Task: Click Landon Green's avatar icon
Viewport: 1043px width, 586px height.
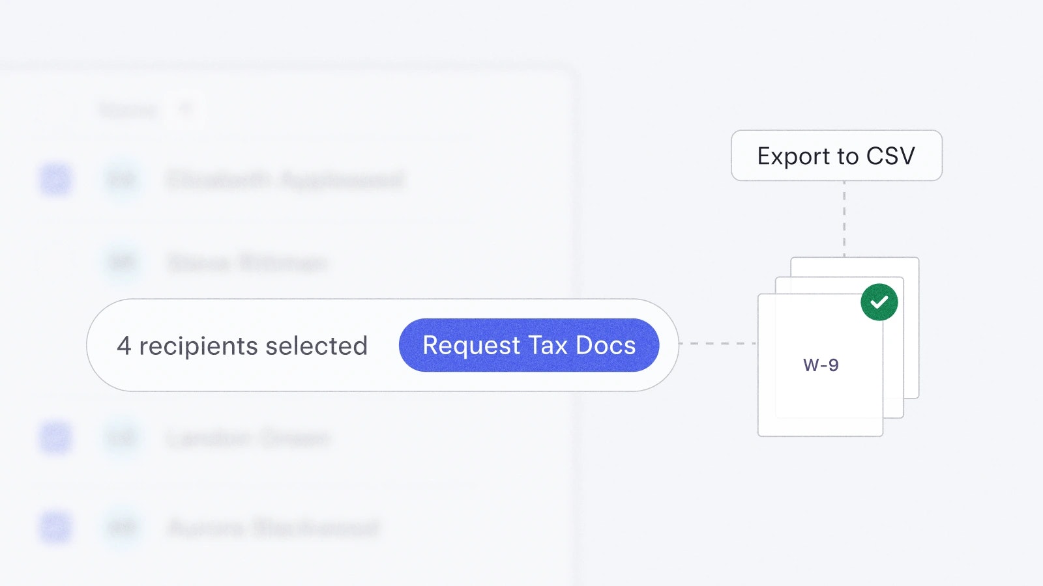Action: (122, 438)
